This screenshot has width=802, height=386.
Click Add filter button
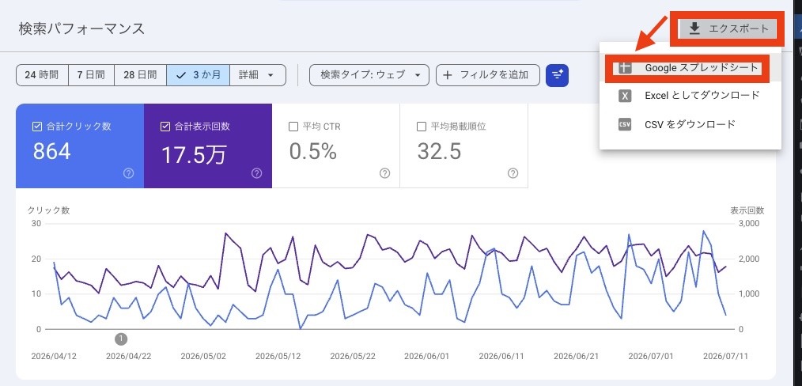pos(488,75)
